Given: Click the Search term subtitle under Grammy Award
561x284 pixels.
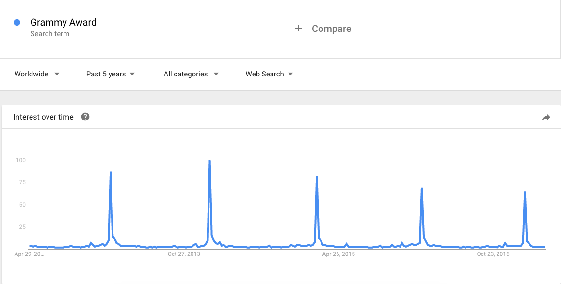Looking at the screenshot, I should (x=50, y=34).
